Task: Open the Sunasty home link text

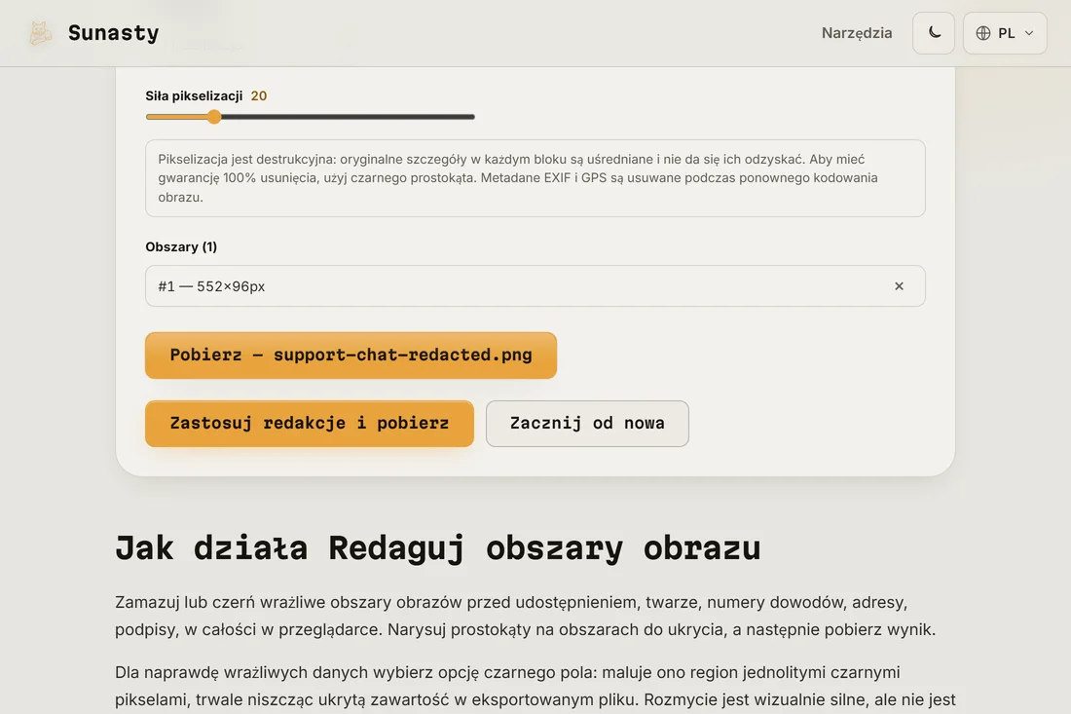Action: pyautogui.click(x=113, y=33)
